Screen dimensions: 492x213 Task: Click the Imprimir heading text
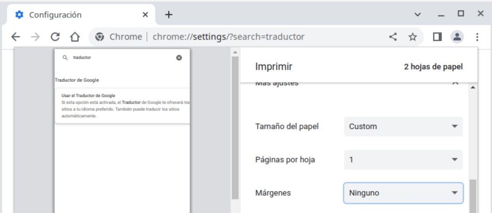point(274,66)
